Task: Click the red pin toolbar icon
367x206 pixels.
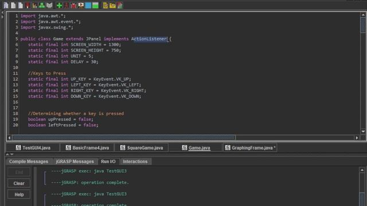Action: (x=28, y=5)
